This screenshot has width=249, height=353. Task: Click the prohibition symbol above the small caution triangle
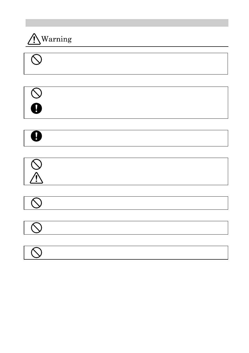coord(37,164)
